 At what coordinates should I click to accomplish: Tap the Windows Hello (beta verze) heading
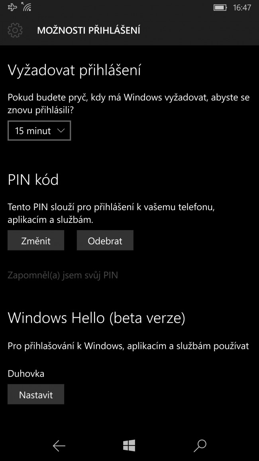tap(96, 318)
